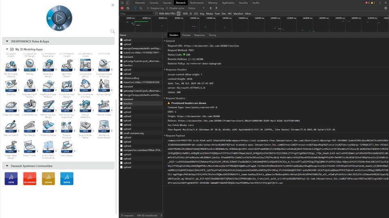Open the Imagine & Shape app
The image size is (389, 218).
point(11,106)
